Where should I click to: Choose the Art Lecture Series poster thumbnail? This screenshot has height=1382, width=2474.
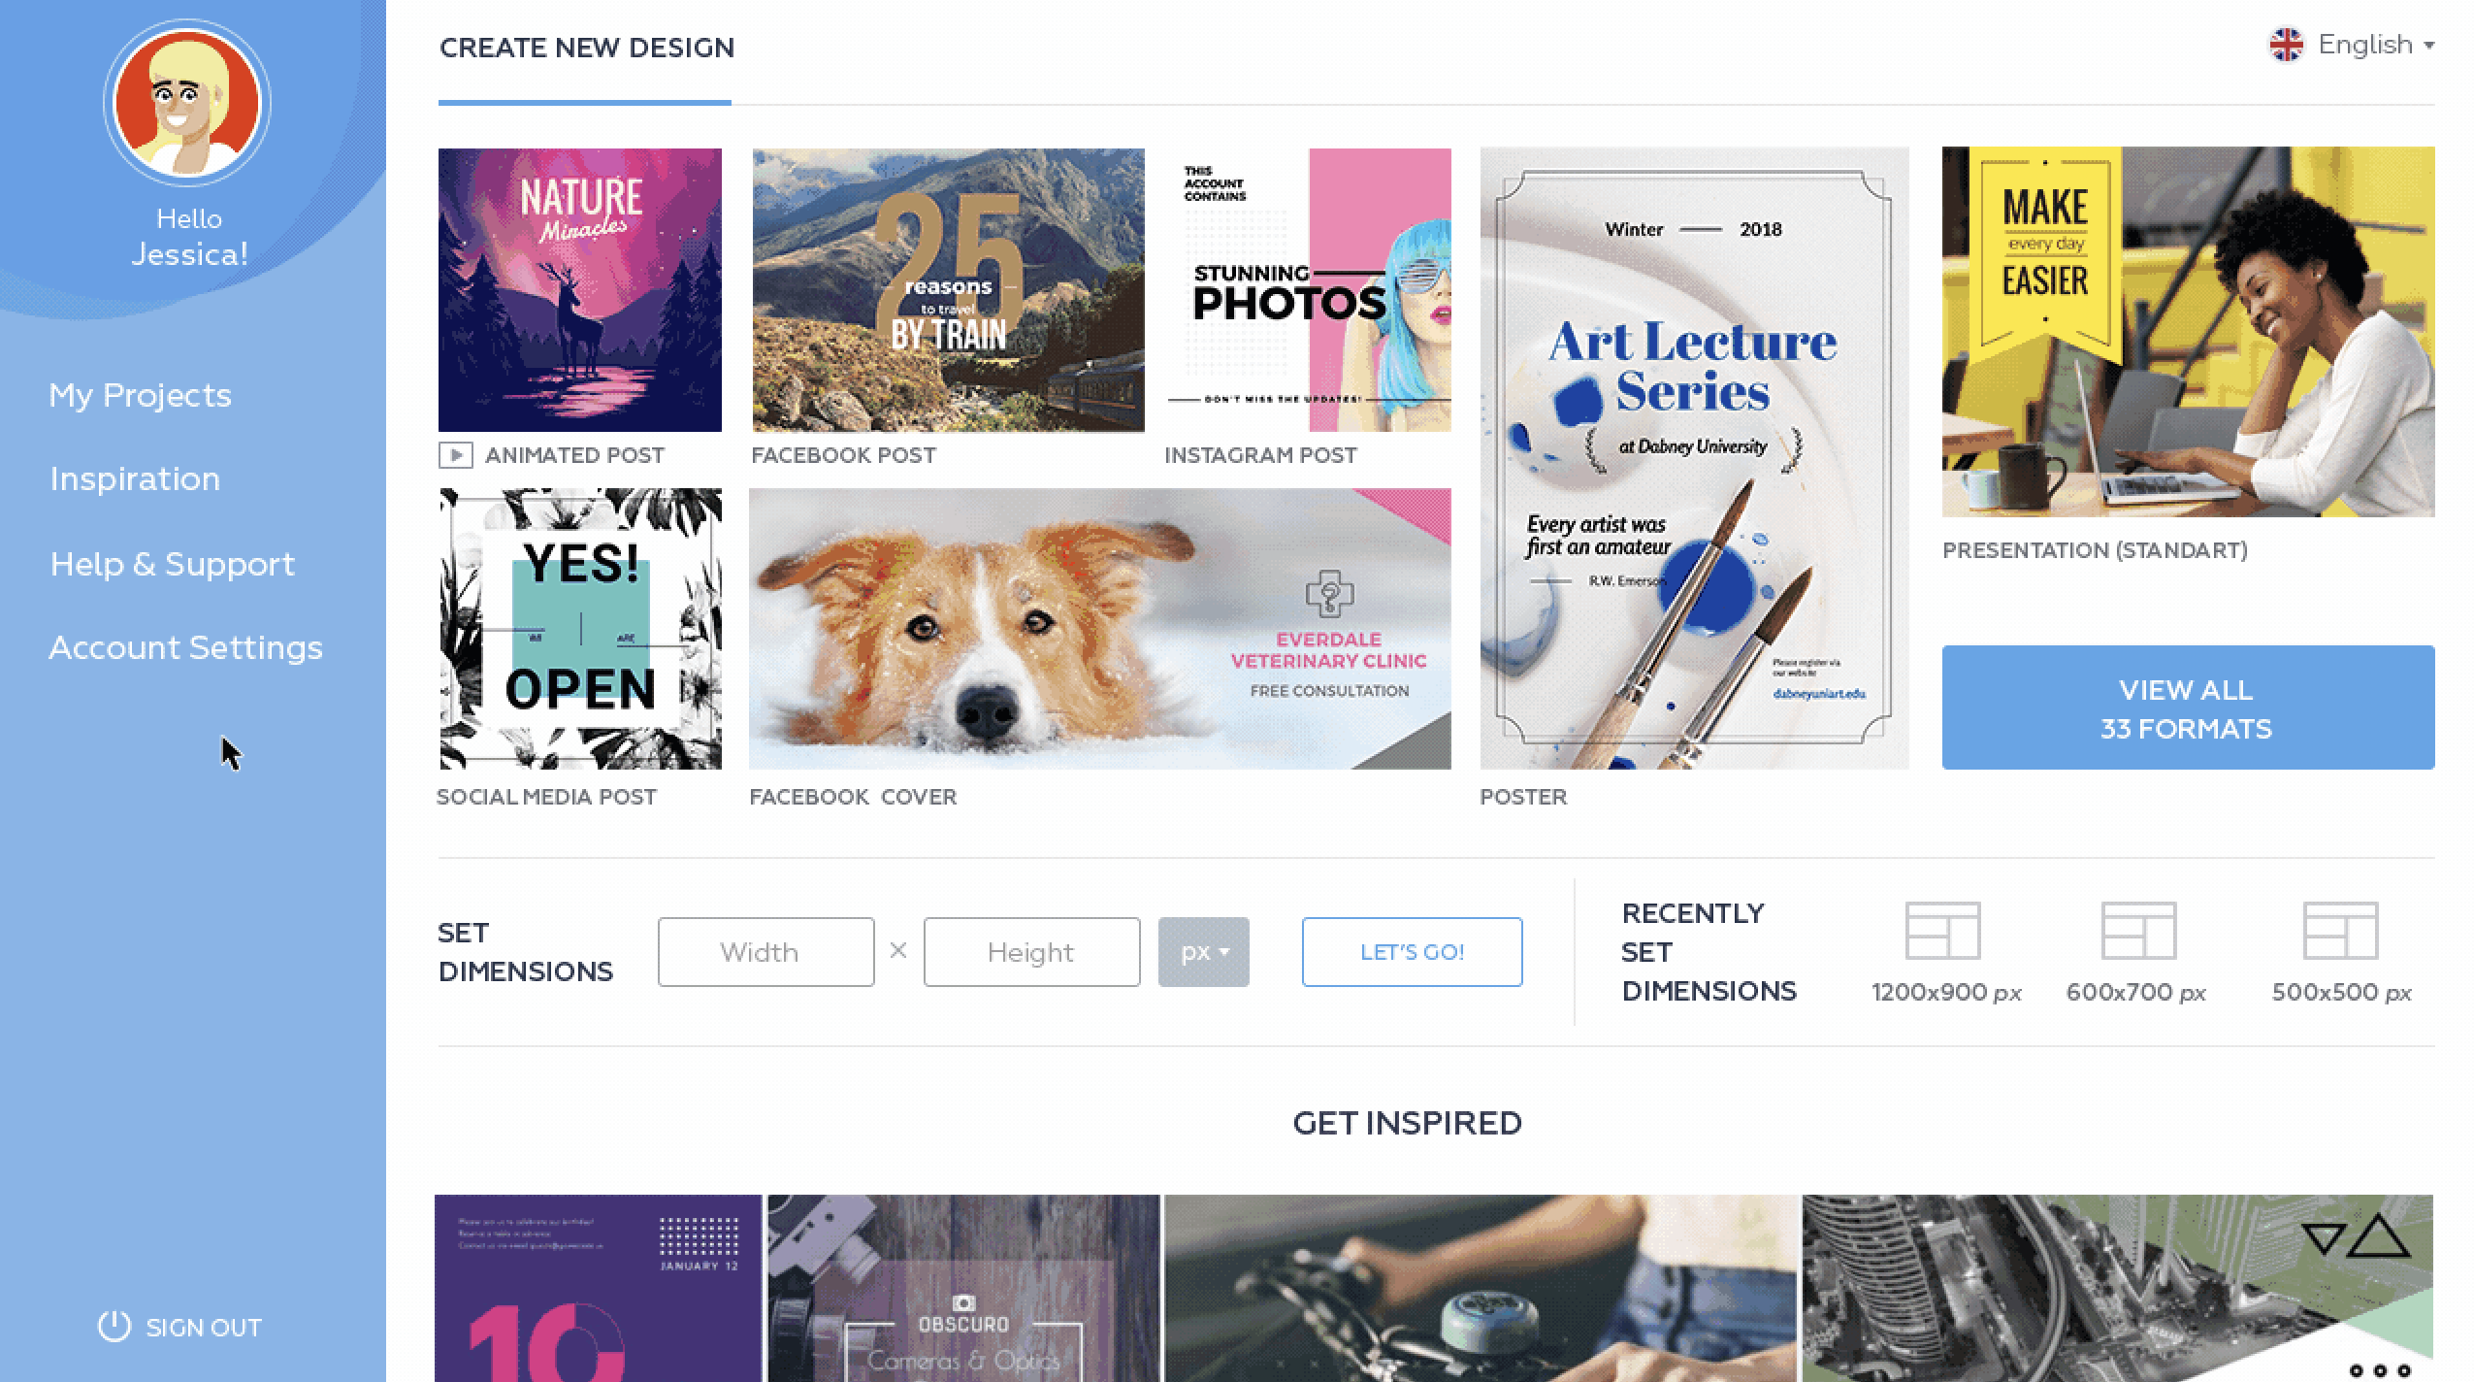tap(1694, 458)
